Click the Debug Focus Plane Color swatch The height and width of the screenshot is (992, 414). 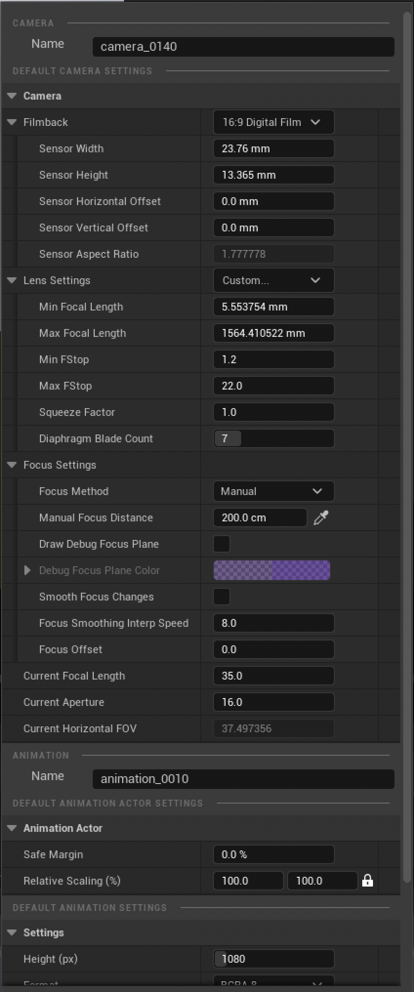pyautogui.click(x=271, y=570)
